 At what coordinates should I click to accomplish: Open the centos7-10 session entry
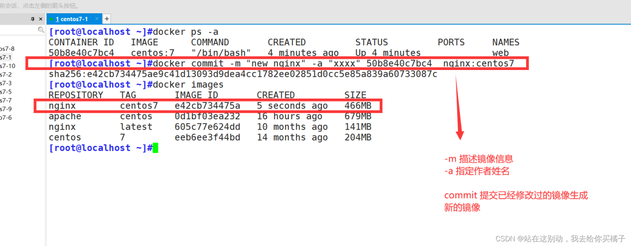pyautogui.click(x=7, y=66)
